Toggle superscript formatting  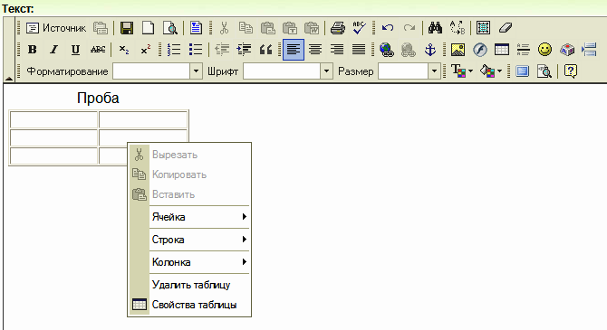tap(146, 50)
